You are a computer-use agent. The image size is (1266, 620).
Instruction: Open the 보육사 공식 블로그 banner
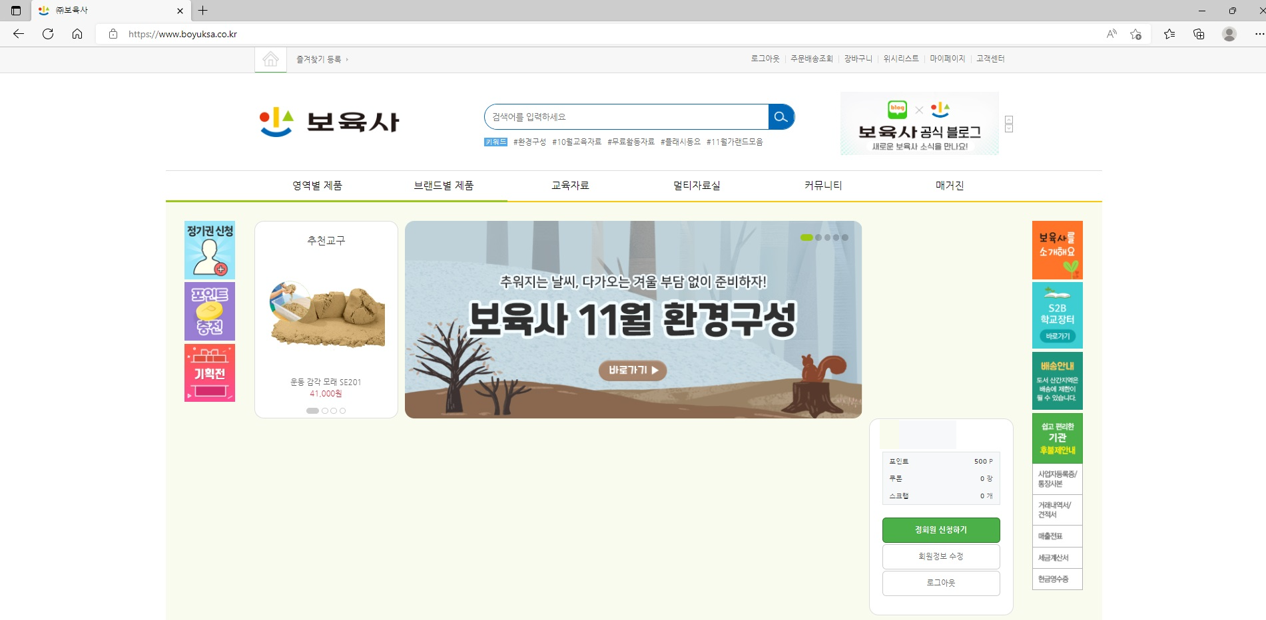coord(920,124)
